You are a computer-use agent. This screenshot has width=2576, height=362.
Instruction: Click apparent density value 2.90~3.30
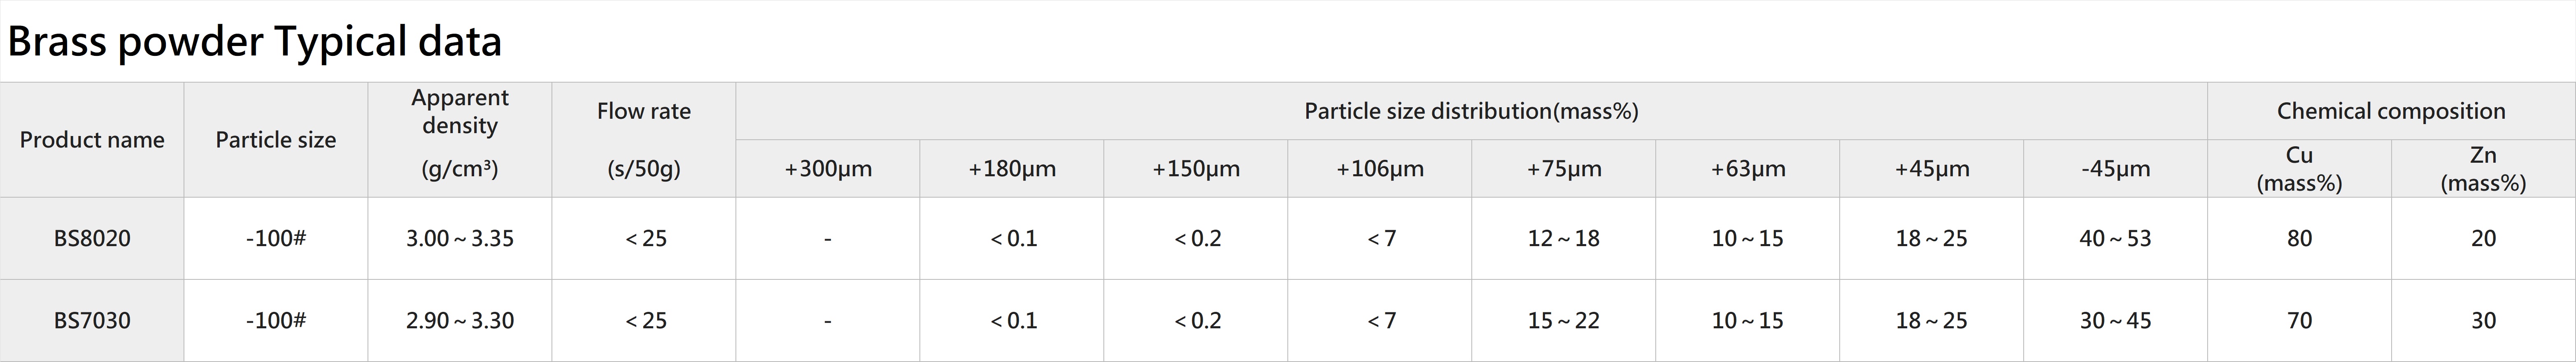point(460,320)
